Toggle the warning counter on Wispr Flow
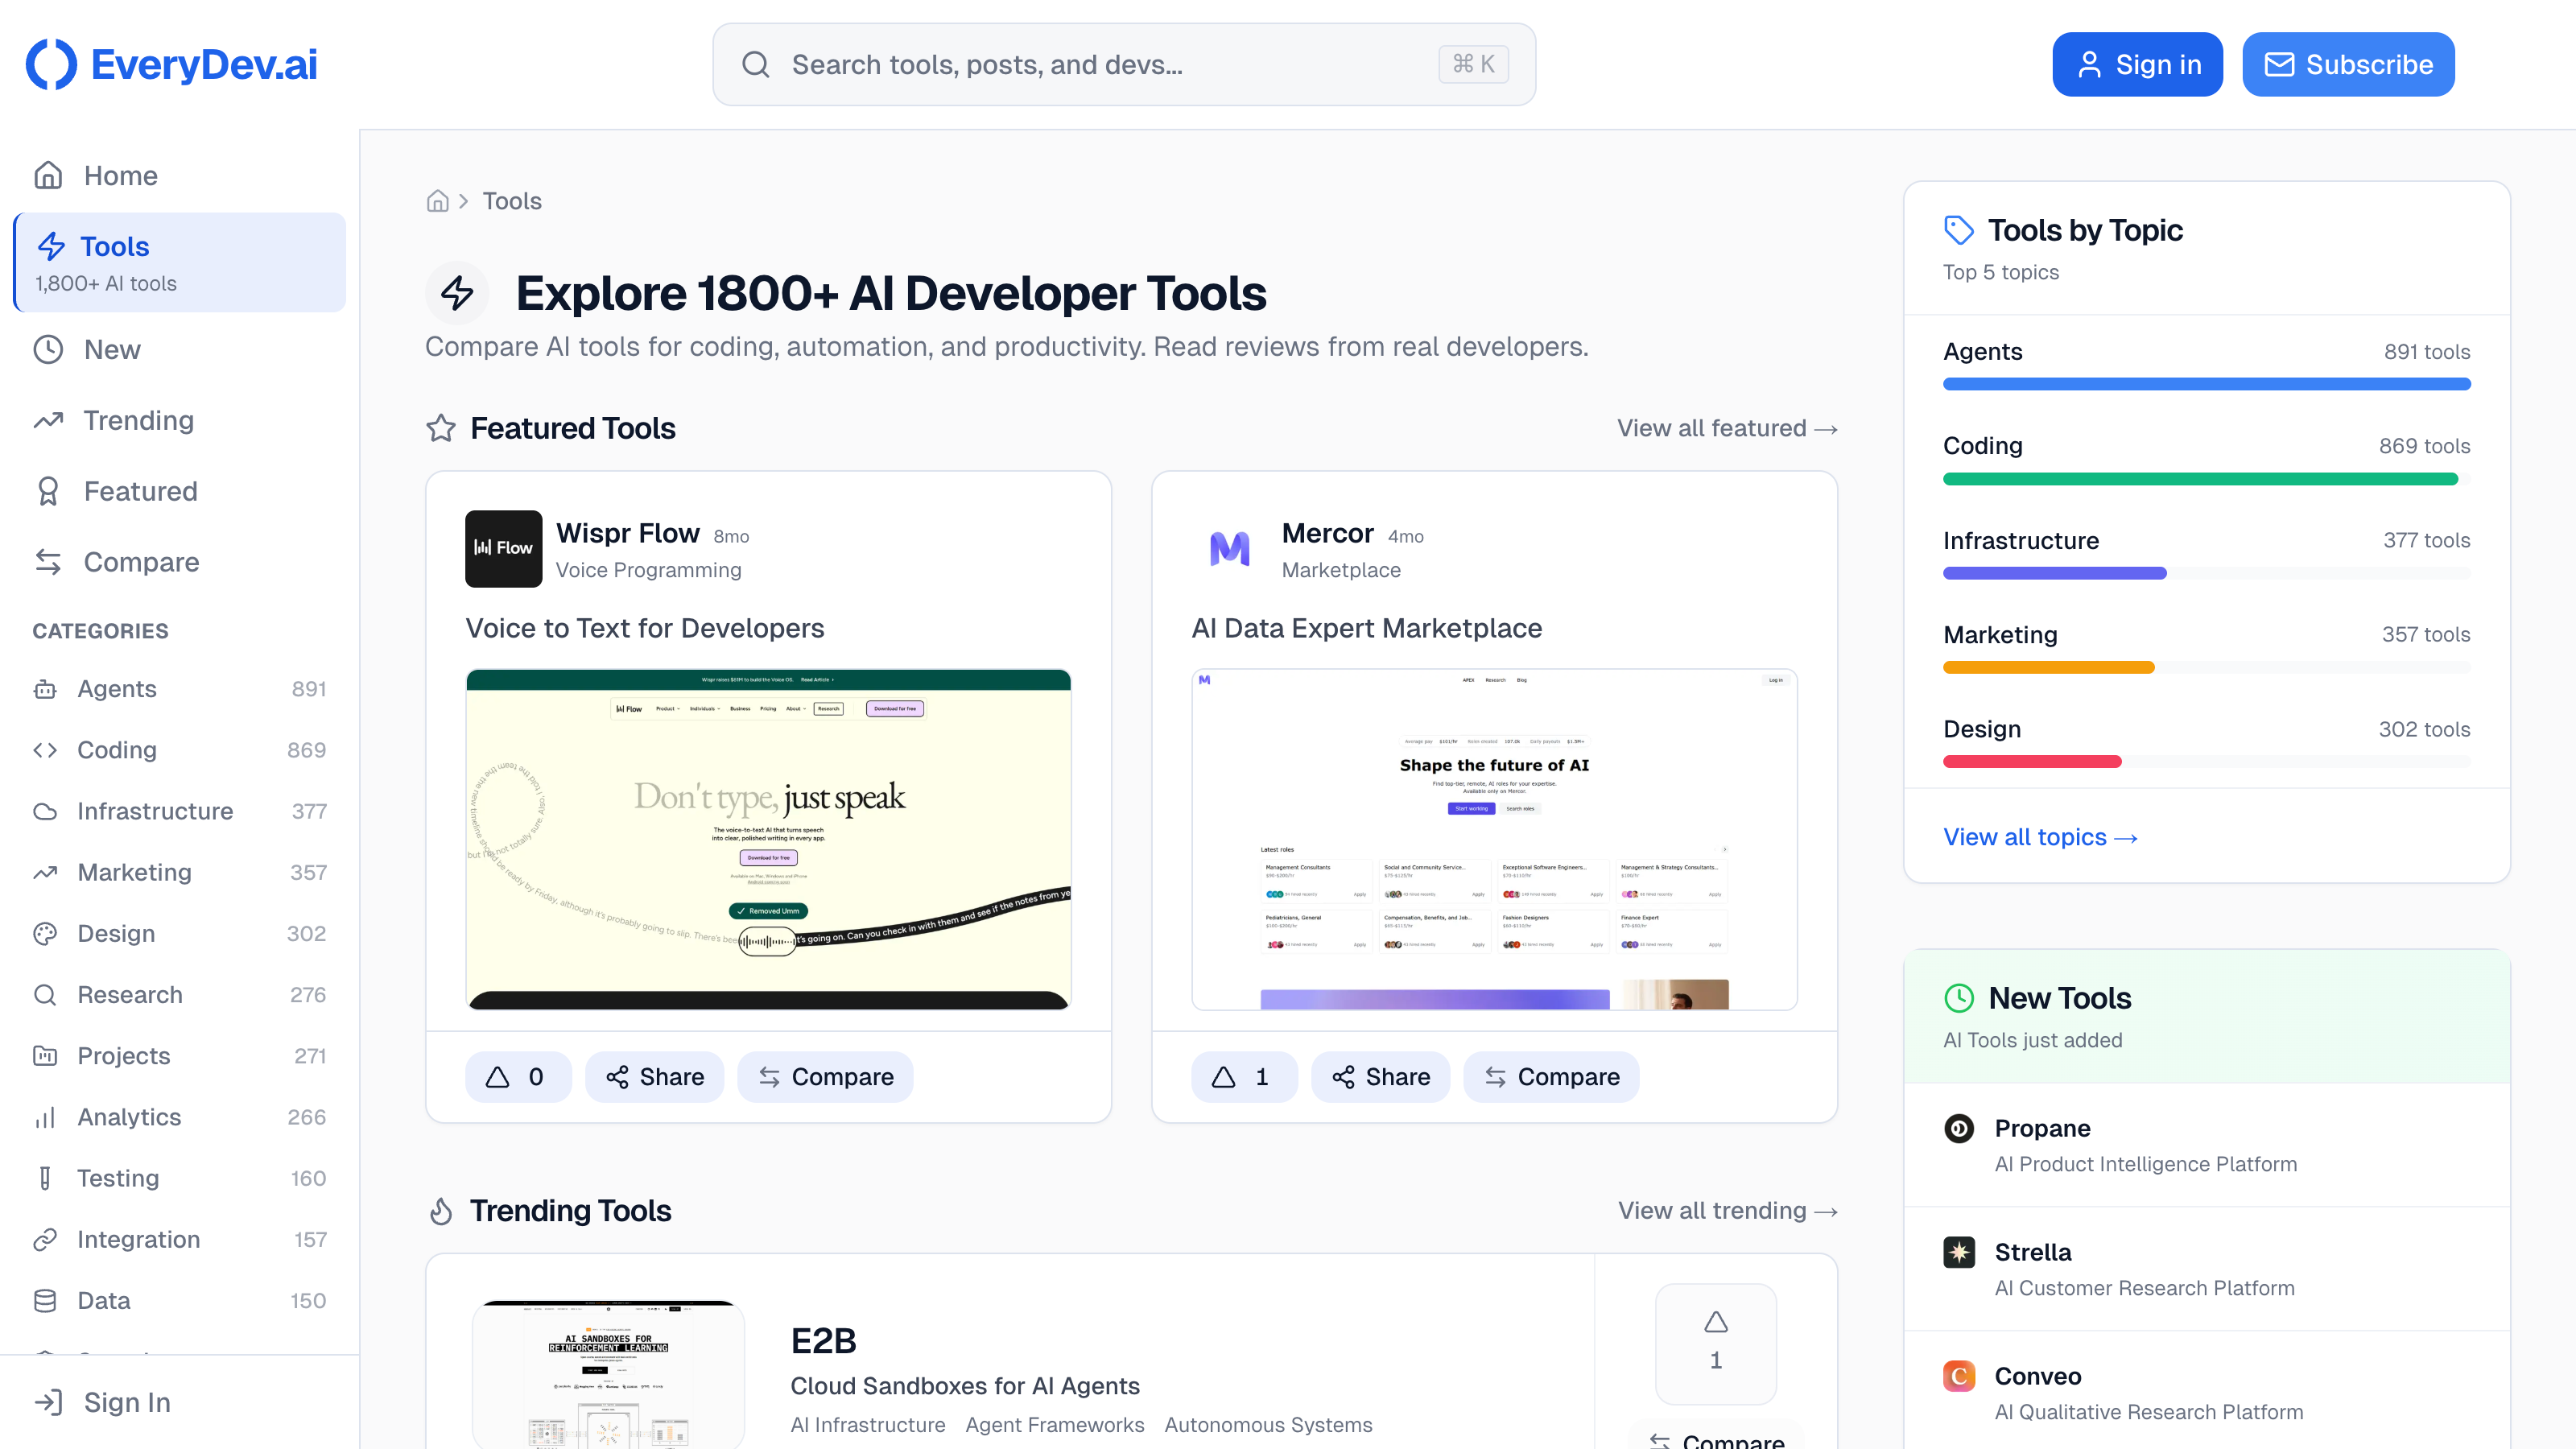 pyautogui.click(x=517, y=1076)
